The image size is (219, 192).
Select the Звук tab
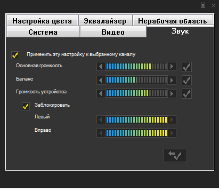click(x=180, y=31)
